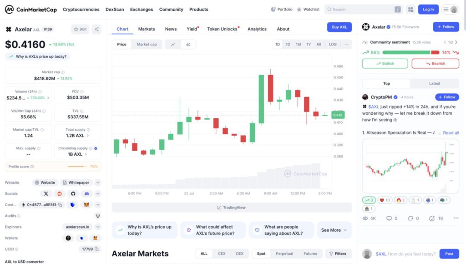The height and width of the screenshot is (264, 466).
Task: Click the X (Twitter) social icon
Action: click(46, 193)
